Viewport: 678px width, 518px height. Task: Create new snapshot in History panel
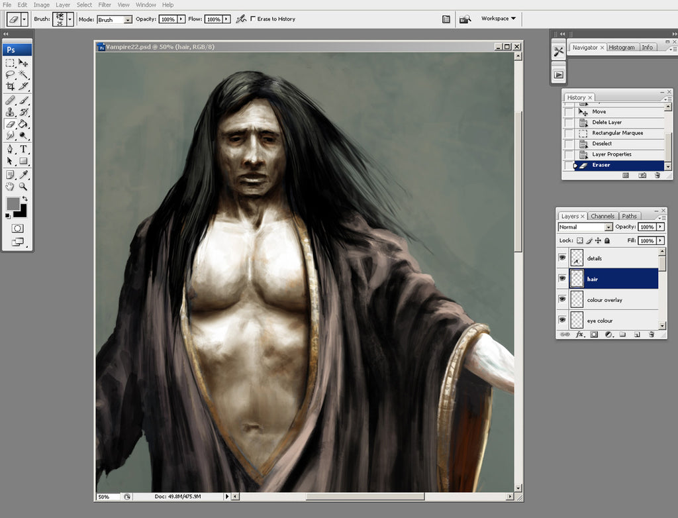(x=642, y=176)
